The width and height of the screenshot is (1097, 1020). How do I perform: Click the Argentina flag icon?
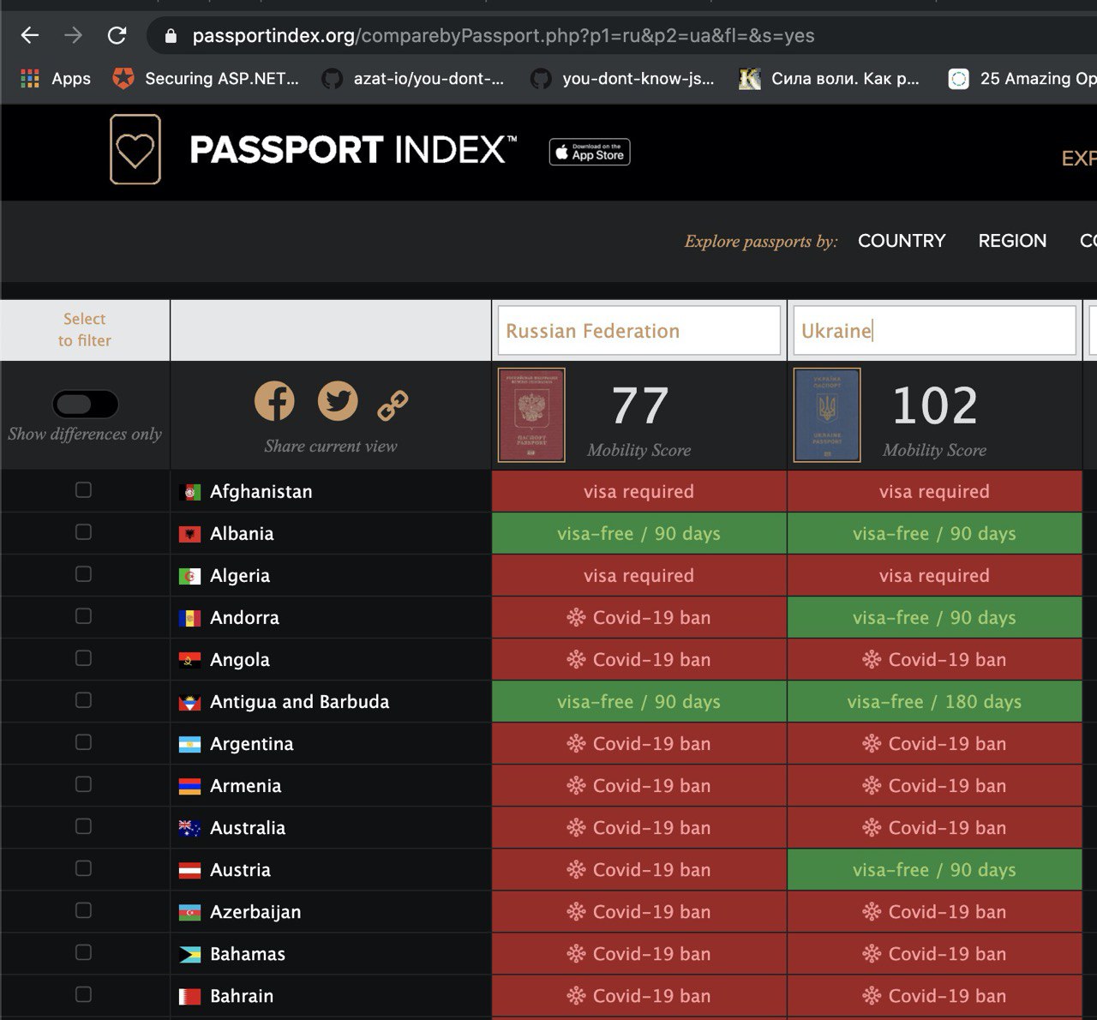pos(189,745)
